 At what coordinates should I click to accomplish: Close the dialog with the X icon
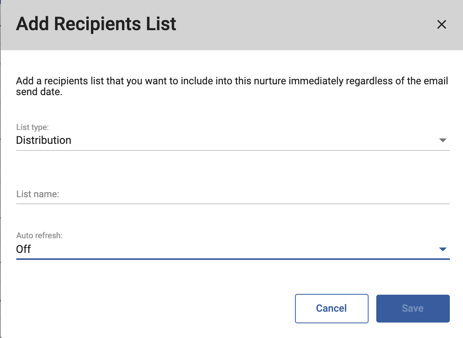[x=441, y=25]
